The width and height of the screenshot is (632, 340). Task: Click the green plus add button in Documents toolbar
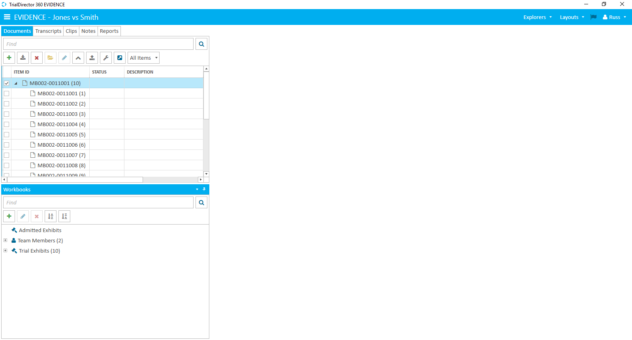pyautogui.click(x=9, y=58)
